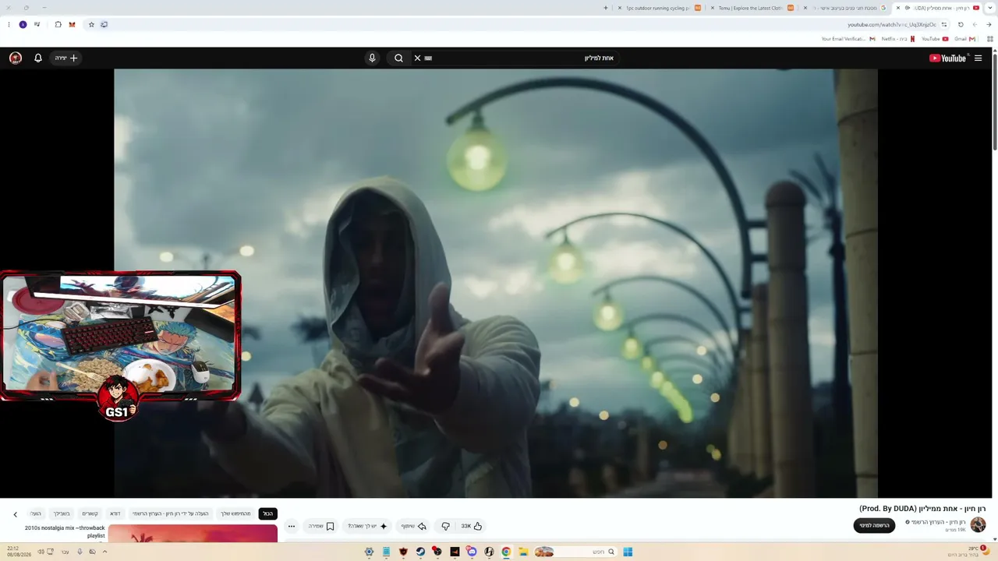Image resolution: width=998 pixels, height=561 pixels.
Task: Switch to the Google search results tab
Action: tap(845, 8)
